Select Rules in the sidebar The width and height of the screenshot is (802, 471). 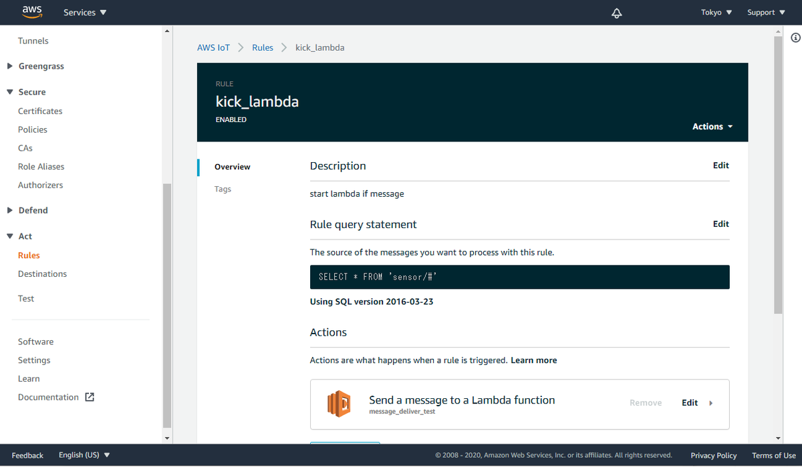tap(29, 256)
